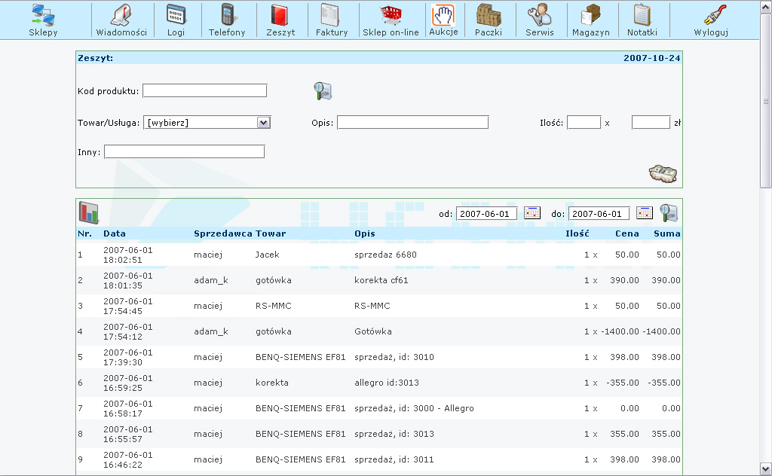
Task: Click 'sprzedaż, id: 3013' description
Action: pyautogui.click(x=394, y=434)
